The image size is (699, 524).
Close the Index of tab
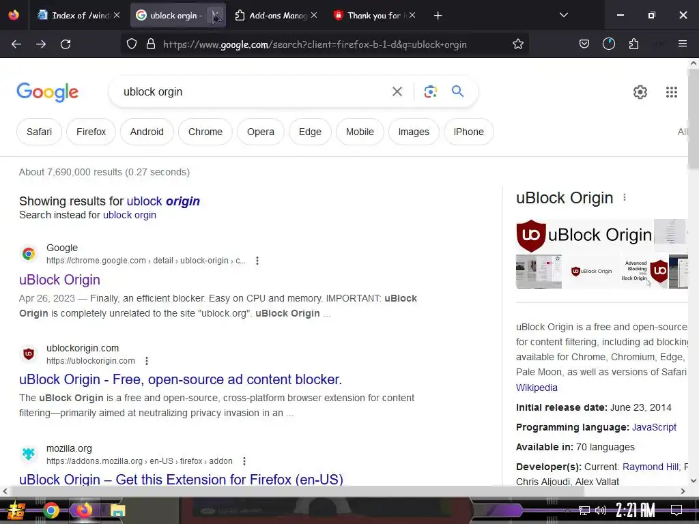pyautogui.click(x=117, y=15)
